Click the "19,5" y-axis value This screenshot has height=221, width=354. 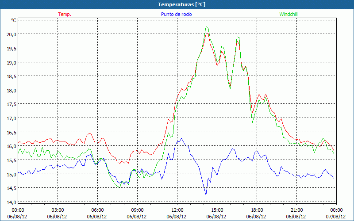pos(12,48)
